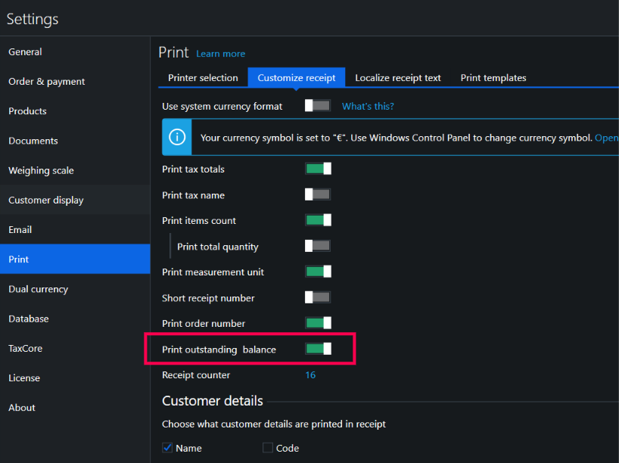This screenshot has height=463, width=619.
Task: Check the Code customer detail checkbox
Action: (268, 448)
